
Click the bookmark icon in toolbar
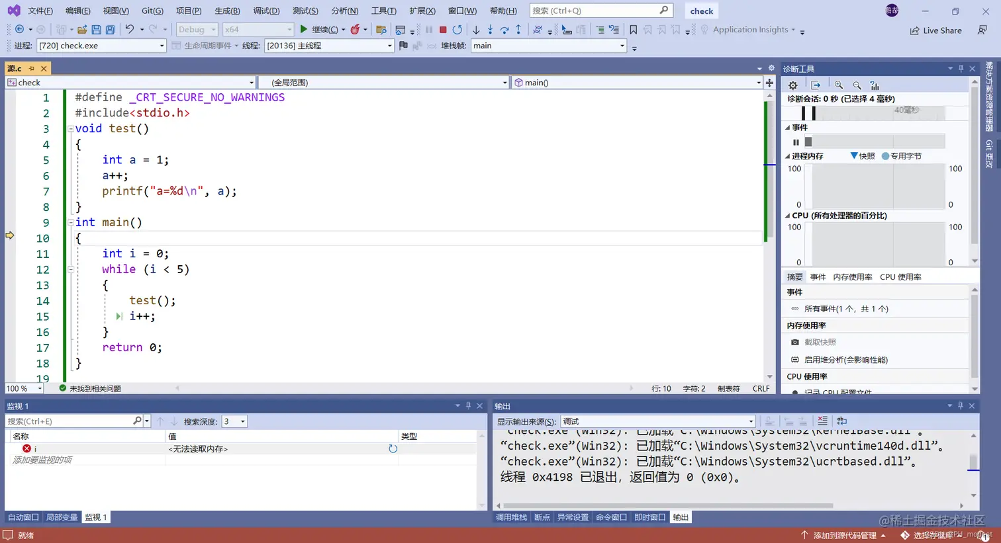634,29
